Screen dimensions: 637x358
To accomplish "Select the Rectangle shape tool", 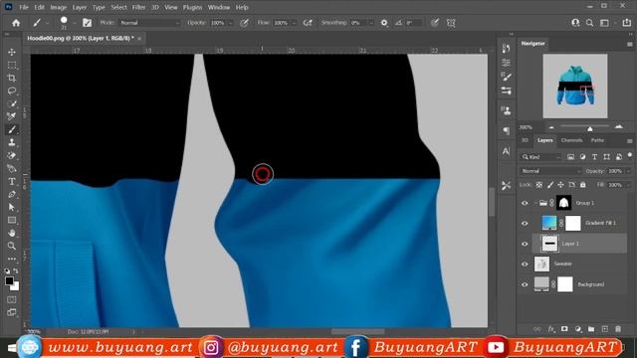I will click(x=11, y=221).
